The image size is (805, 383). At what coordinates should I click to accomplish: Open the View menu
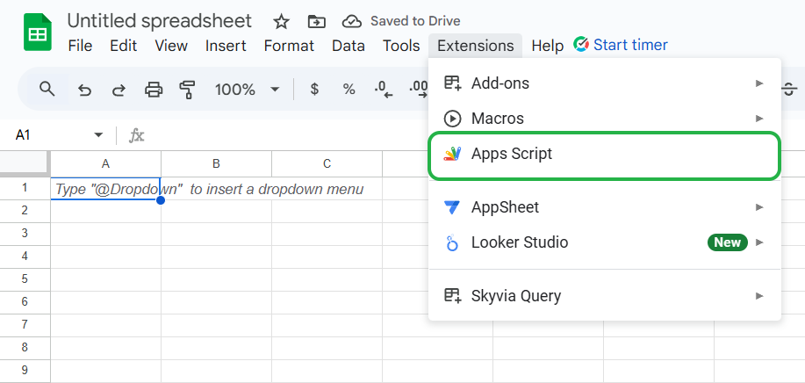[x=171, y=46]
